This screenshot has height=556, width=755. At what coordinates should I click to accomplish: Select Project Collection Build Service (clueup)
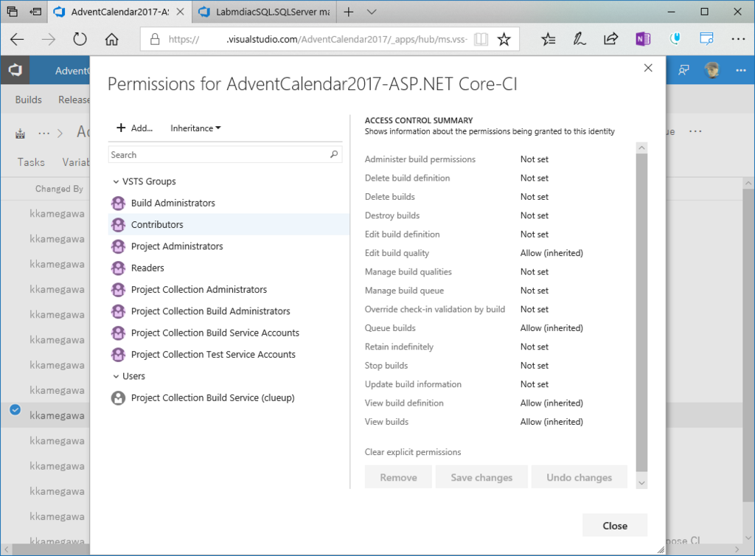pyautogui.click(x=229, y=397)
